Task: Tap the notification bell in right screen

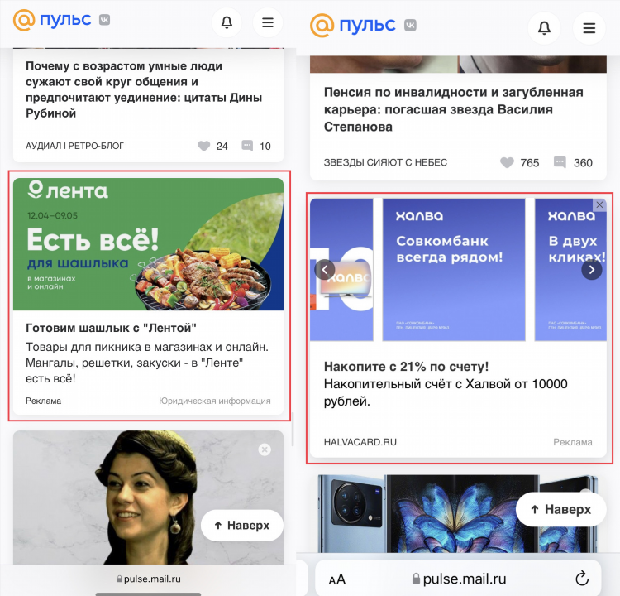Action: pyautogui.click(x=545, y=27)
